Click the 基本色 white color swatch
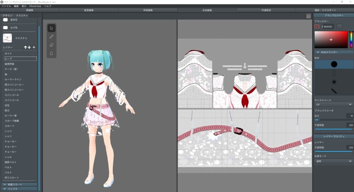The width and height of the screenshot is (354, 192). click(6, 20)
